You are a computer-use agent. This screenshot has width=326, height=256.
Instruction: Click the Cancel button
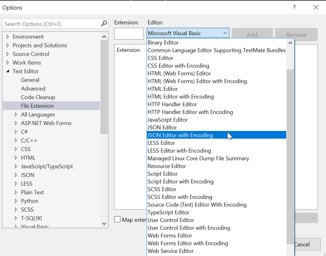tap(307, 244)
